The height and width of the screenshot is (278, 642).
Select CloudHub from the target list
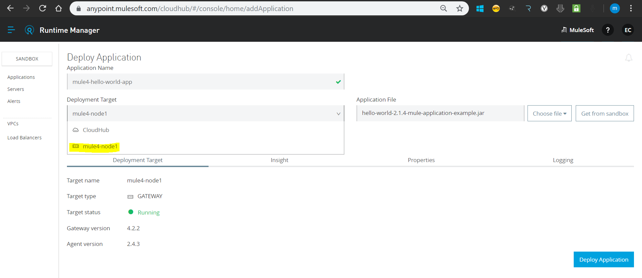pos(96,130)
